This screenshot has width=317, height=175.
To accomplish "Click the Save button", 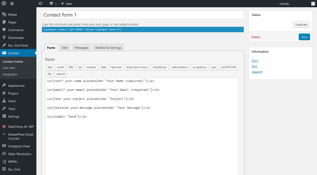I will pyautogui.click(x=304, y=37).
